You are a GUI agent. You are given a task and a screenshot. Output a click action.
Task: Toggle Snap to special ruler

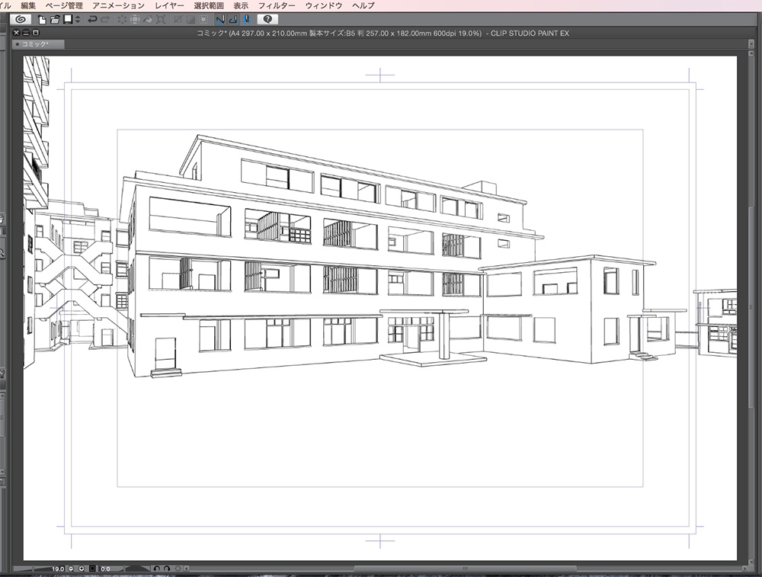click(233, 20)
